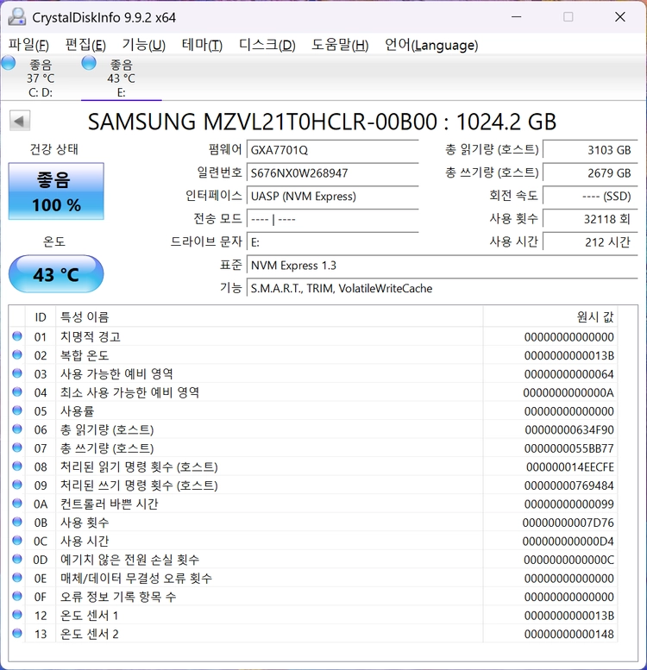Click the features field with S.M.A.R.T., TRIM
This screenshot has width=647, height=670.
(x=443, y=288)
